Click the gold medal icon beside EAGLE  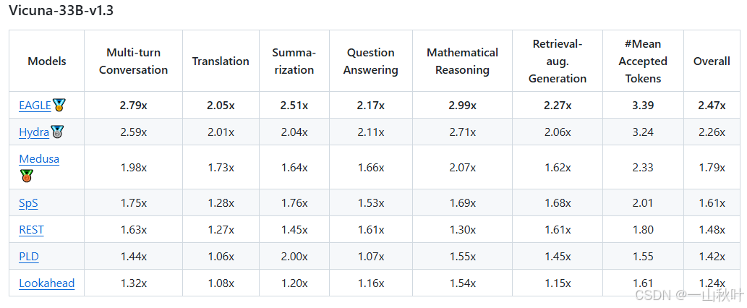tap(59, 106)
